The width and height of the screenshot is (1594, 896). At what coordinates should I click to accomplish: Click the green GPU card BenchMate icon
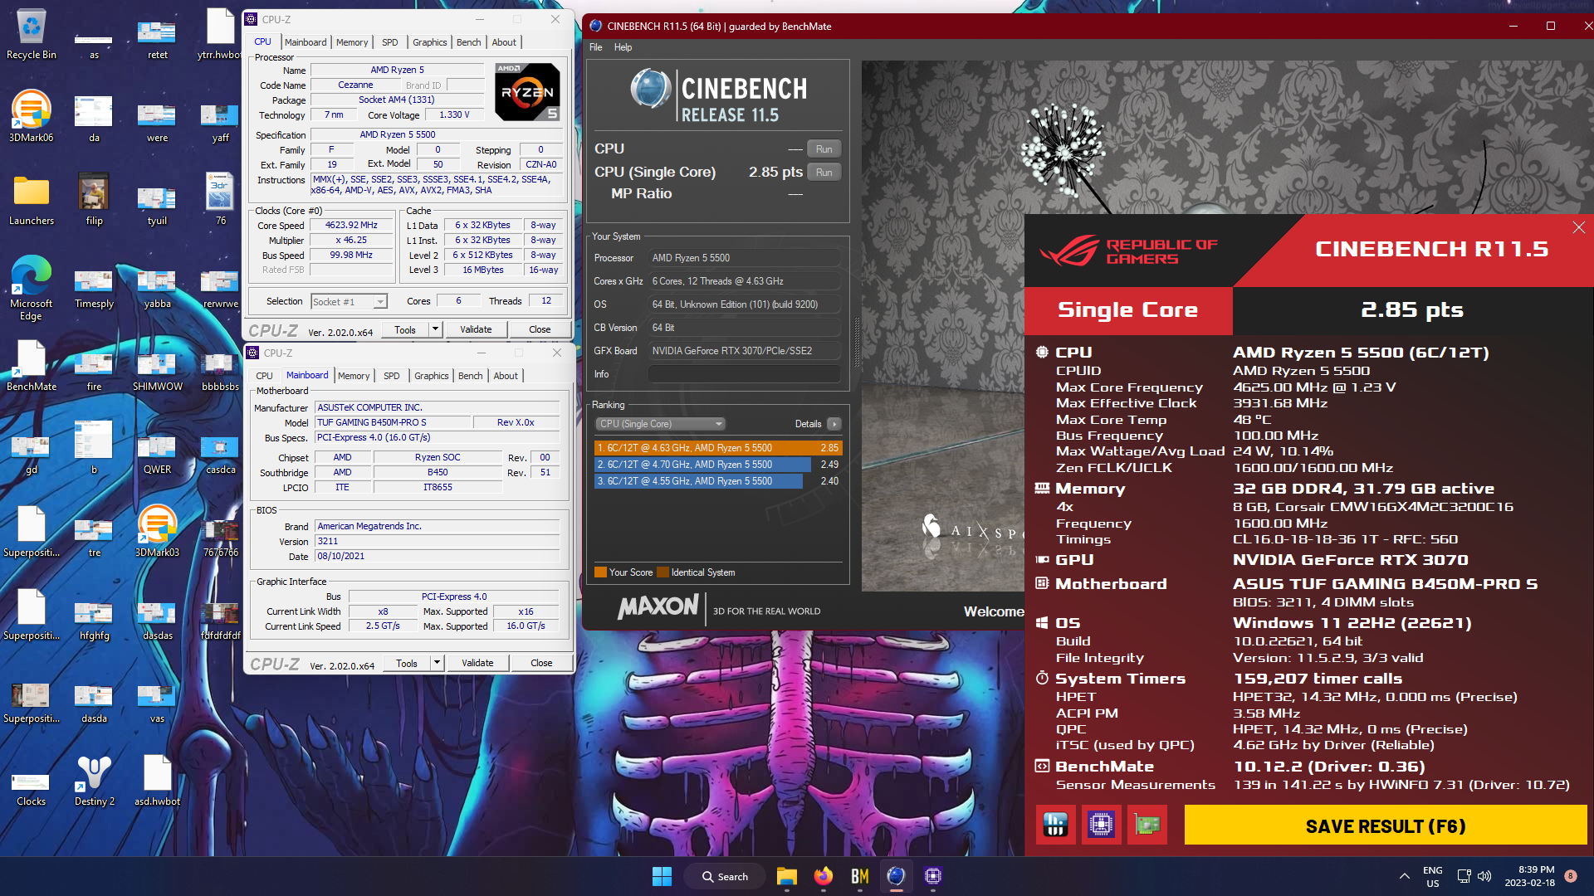1147,825
